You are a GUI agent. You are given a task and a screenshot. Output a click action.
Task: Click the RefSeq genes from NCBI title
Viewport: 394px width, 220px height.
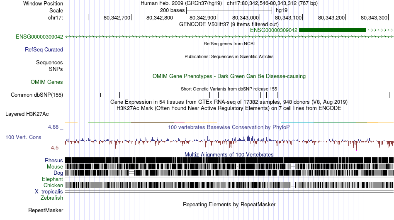[x=229, y=44]
